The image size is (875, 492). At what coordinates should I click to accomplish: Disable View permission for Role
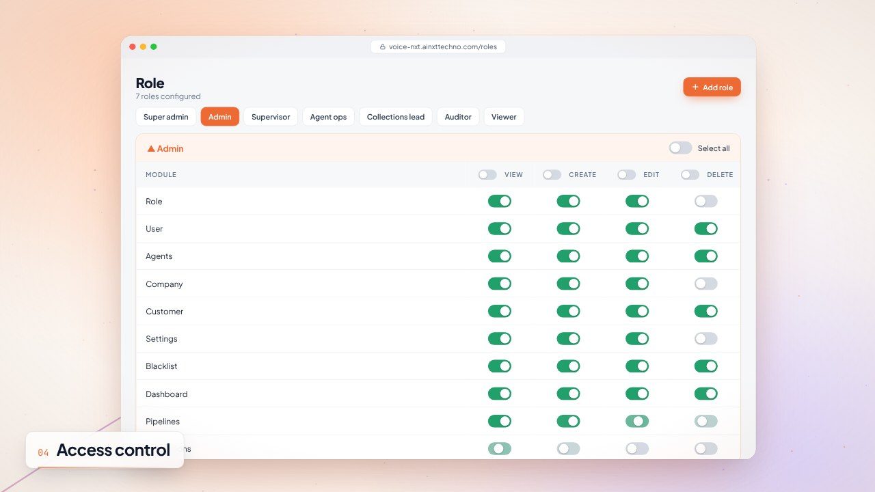500,201
